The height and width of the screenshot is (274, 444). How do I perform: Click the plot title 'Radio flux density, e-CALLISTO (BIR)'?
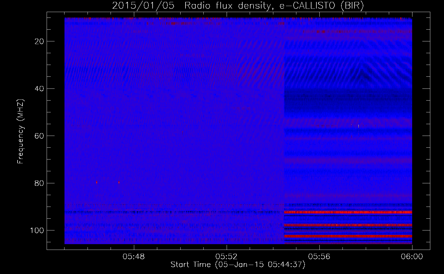274,6
